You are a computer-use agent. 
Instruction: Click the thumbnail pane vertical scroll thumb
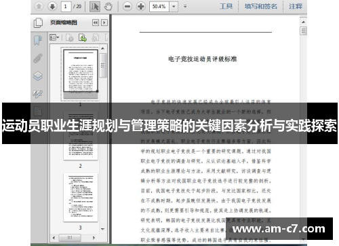(102, 65)
